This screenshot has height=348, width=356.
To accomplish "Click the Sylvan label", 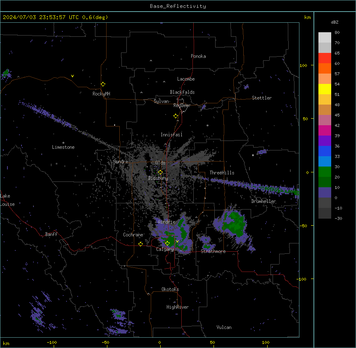I will click(x=161, y=101).
